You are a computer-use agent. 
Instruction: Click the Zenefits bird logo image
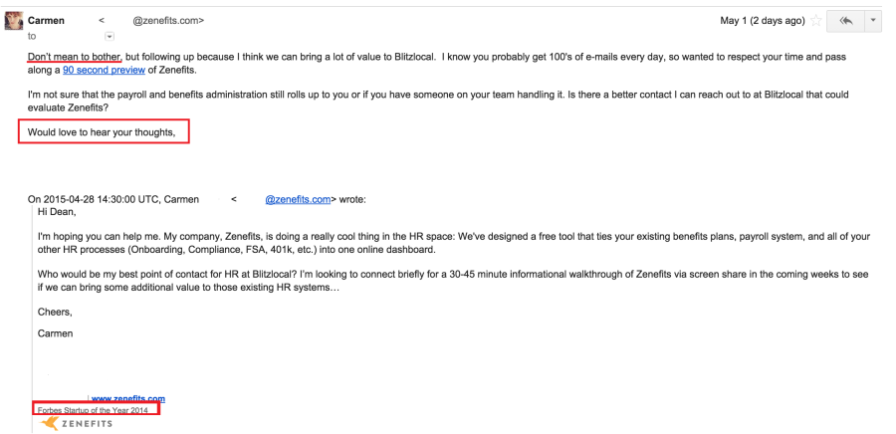click(x=47, y=423)
